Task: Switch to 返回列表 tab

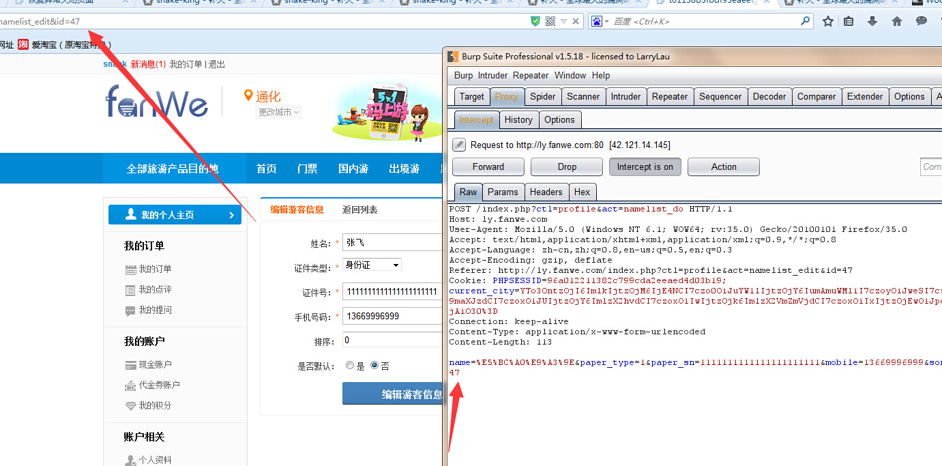Action: [x=359, y=209]
